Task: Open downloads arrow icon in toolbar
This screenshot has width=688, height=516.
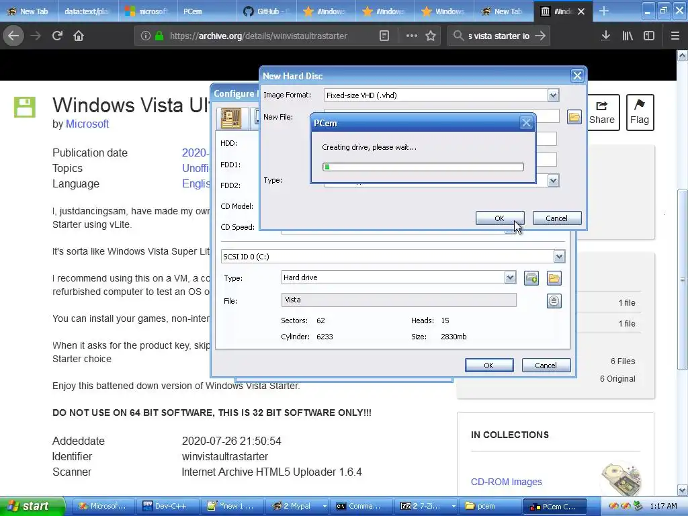Action: 605,36
